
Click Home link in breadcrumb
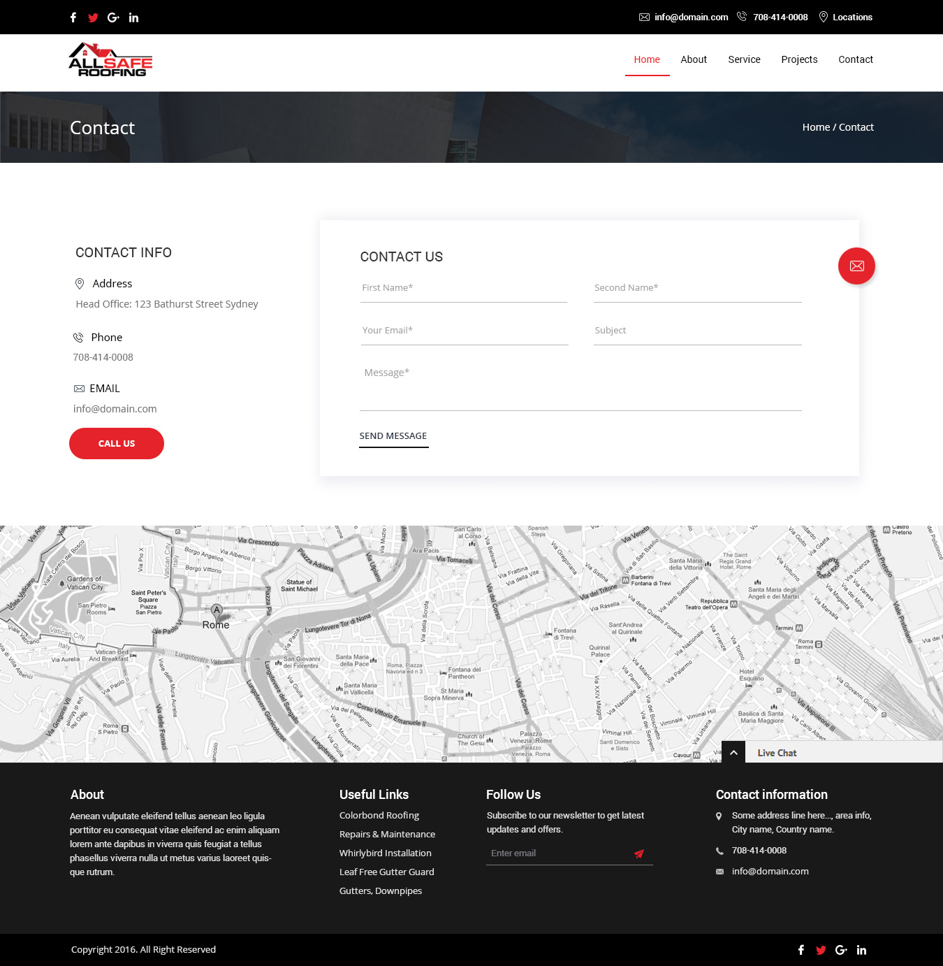coord(816,127)
